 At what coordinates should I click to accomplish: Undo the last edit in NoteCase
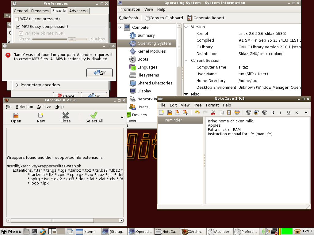(x=197, y=113)
